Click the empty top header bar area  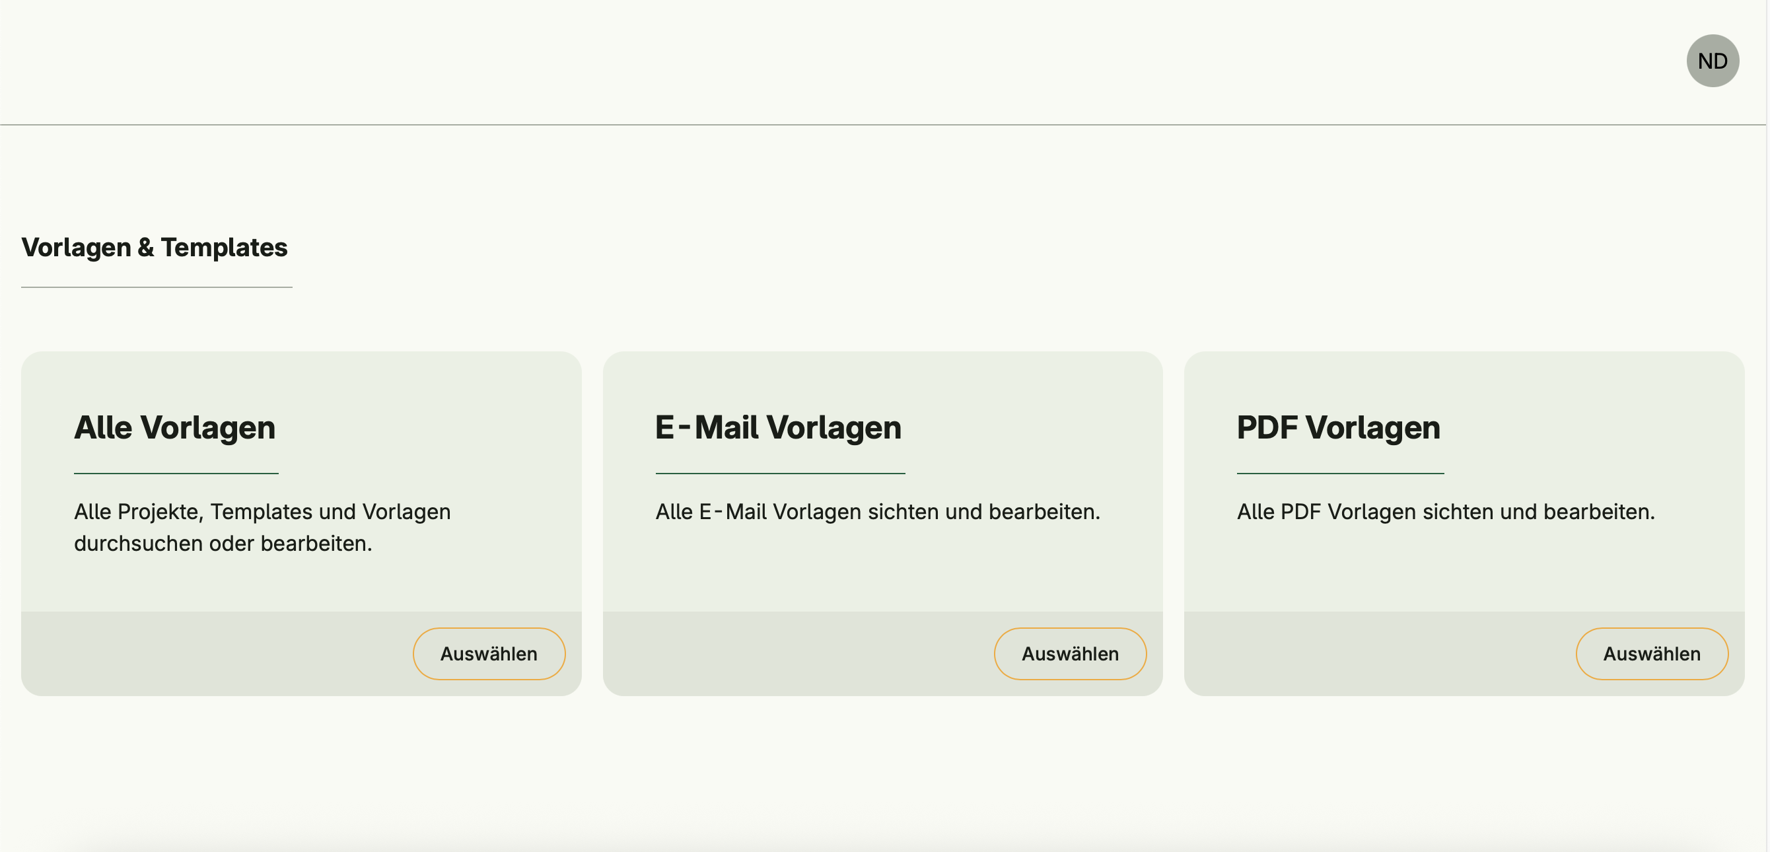tap(824, 62)
